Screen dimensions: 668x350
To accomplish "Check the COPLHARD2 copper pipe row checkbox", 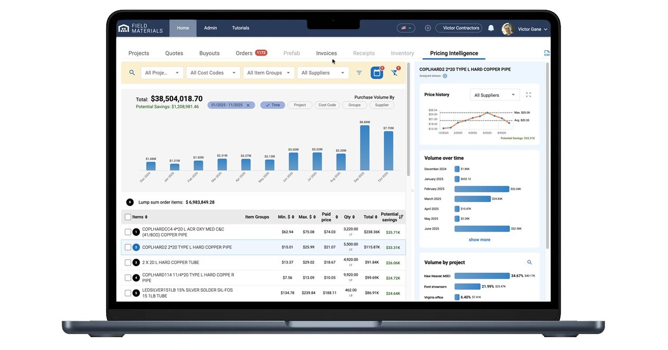I will tap(127, 247).
